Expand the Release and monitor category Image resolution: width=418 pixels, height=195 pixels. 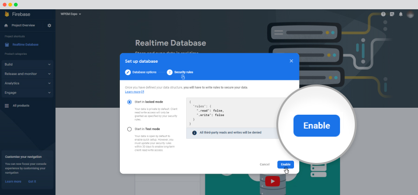28,74
